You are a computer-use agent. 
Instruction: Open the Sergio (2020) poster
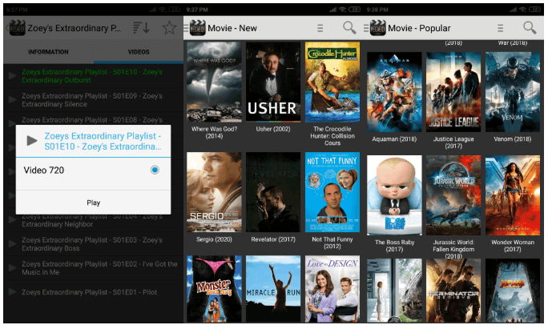[x=214, y=192]
